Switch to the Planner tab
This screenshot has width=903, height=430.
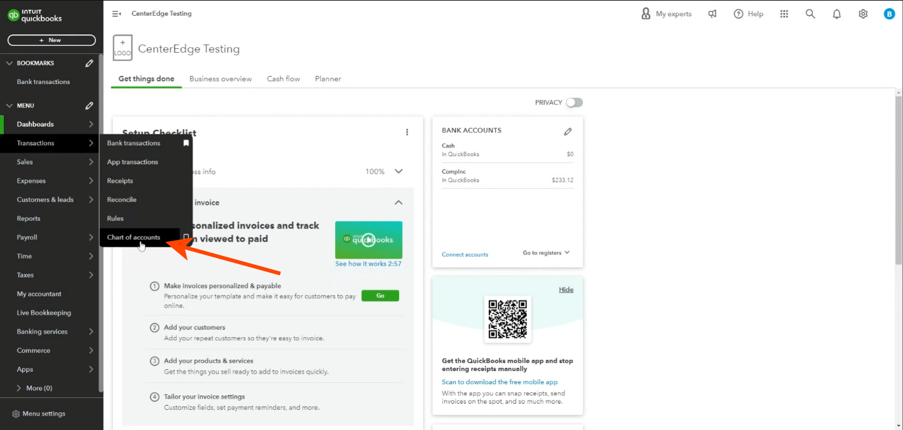tap(328, 79)
